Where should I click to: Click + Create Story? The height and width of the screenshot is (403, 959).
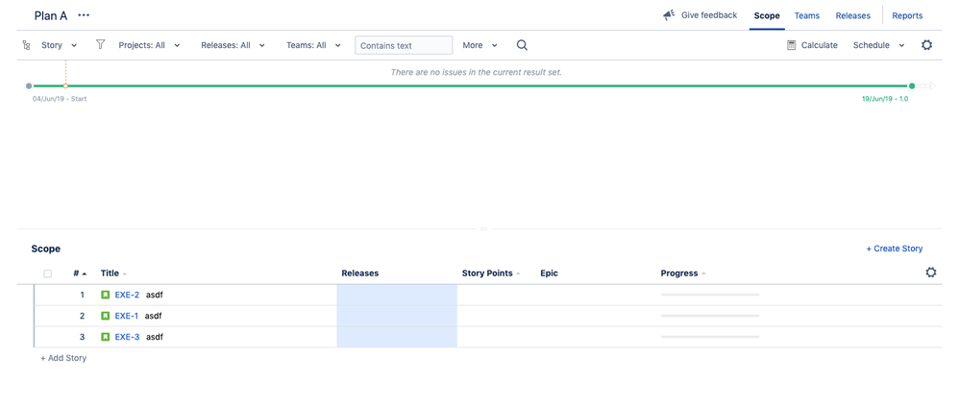click(895, 249)
